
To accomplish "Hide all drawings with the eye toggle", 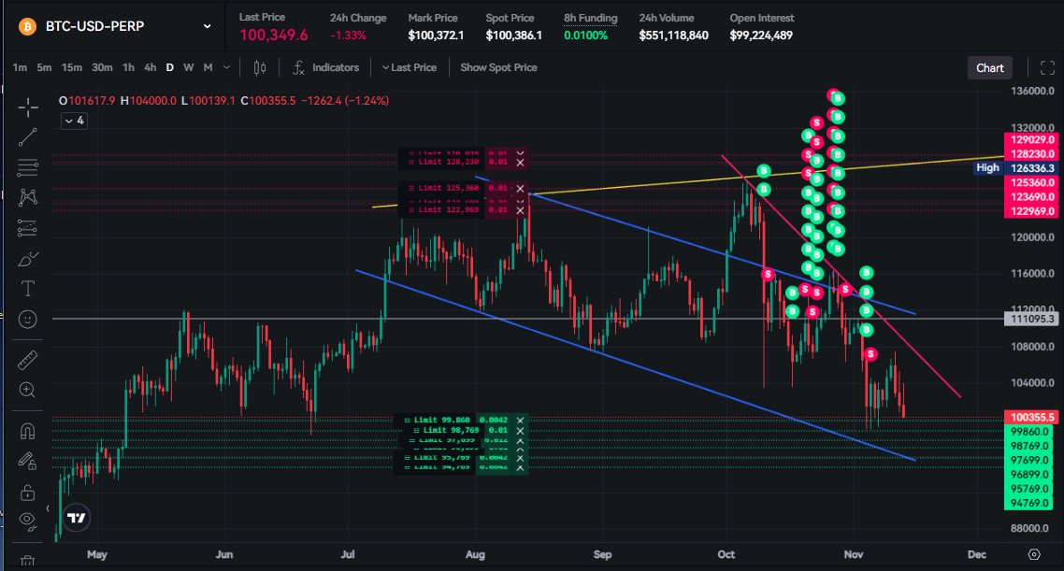I will [x=27, y=521].
